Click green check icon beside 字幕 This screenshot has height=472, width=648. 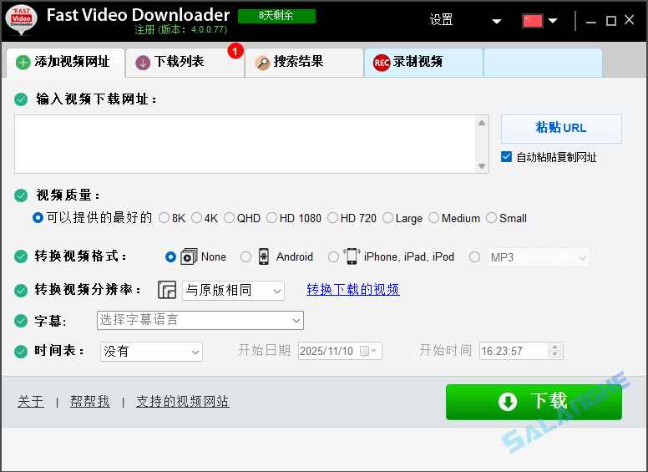(21, 321)
